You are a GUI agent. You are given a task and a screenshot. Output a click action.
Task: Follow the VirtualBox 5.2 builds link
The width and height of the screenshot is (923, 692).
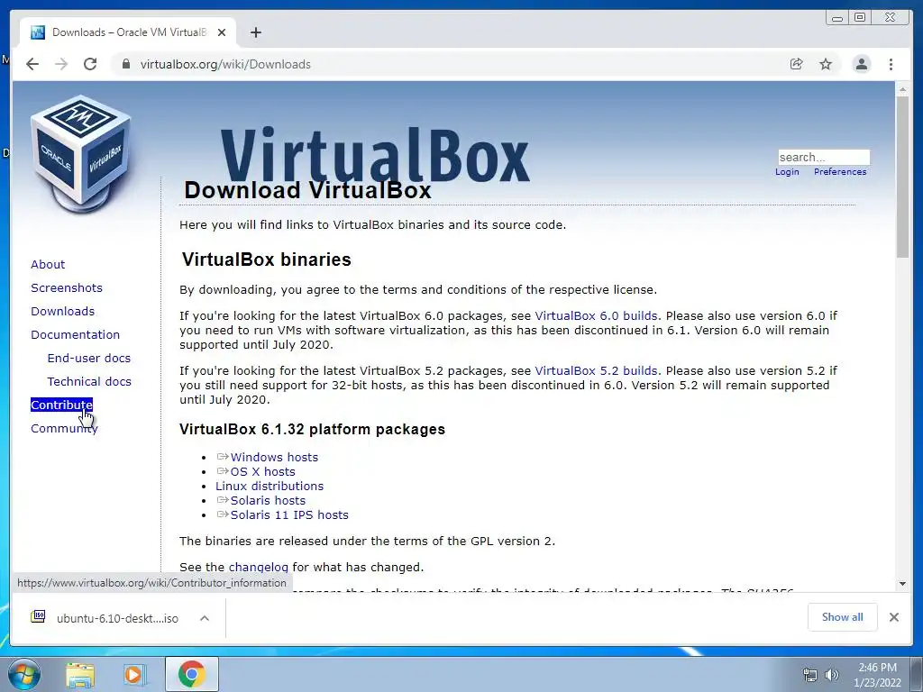click(x=596, y=370)
